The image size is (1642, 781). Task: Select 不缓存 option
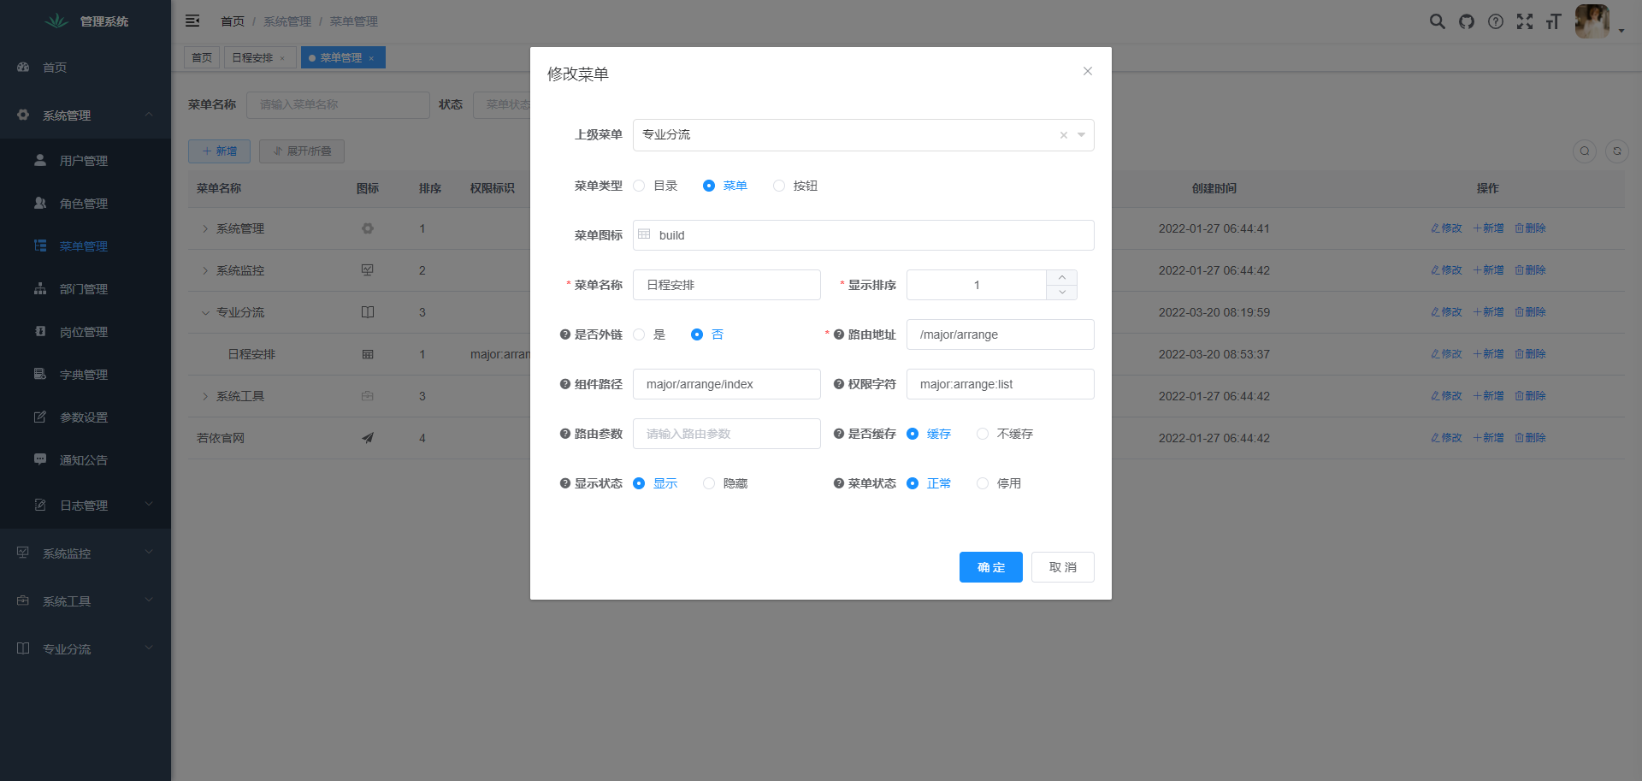coord(1005,434)
